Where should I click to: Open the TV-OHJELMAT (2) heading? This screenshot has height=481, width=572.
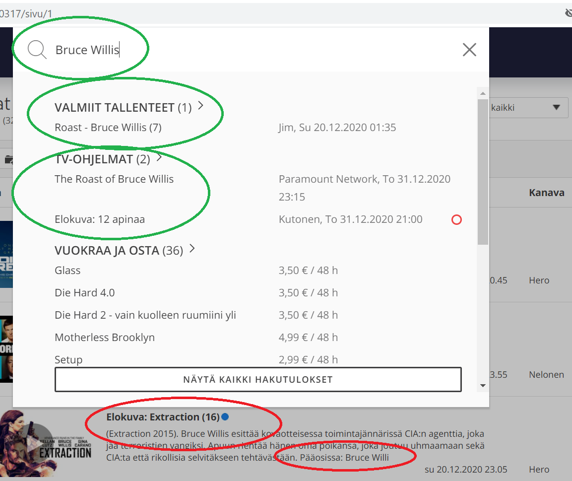(x=102, y=159)
